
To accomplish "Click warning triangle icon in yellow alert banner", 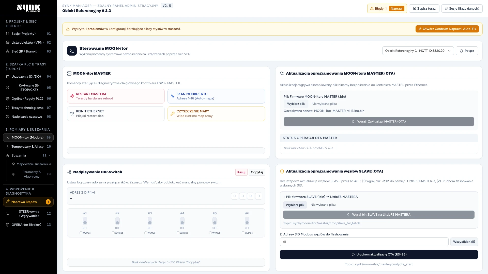I will tap(68, 29).
